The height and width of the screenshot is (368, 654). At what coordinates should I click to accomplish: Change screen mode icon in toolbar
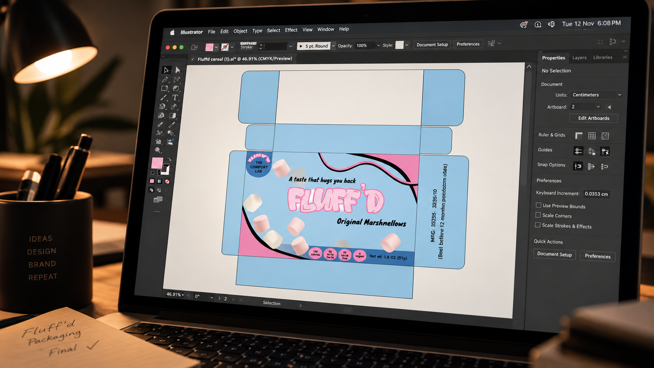[158, 200]
